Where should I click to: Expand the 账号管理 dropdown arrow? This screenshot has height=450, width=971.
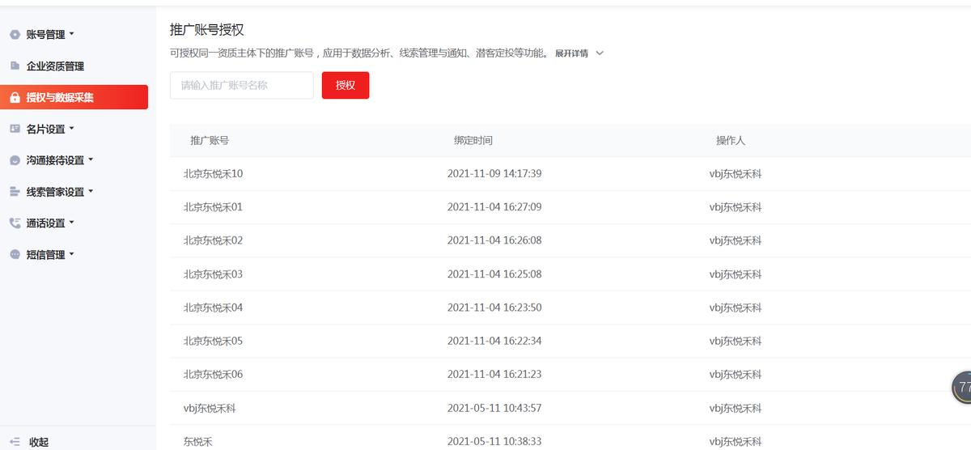click(x=71, y=34)
